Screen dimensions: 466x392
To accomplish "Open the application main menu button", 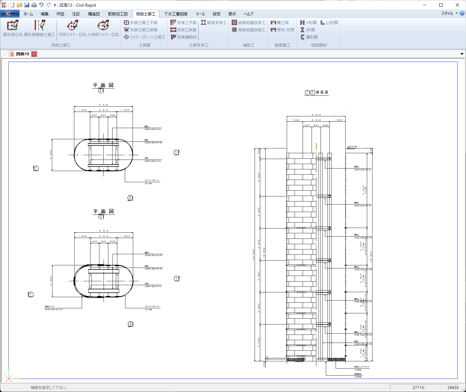I will tap(10, 14).
